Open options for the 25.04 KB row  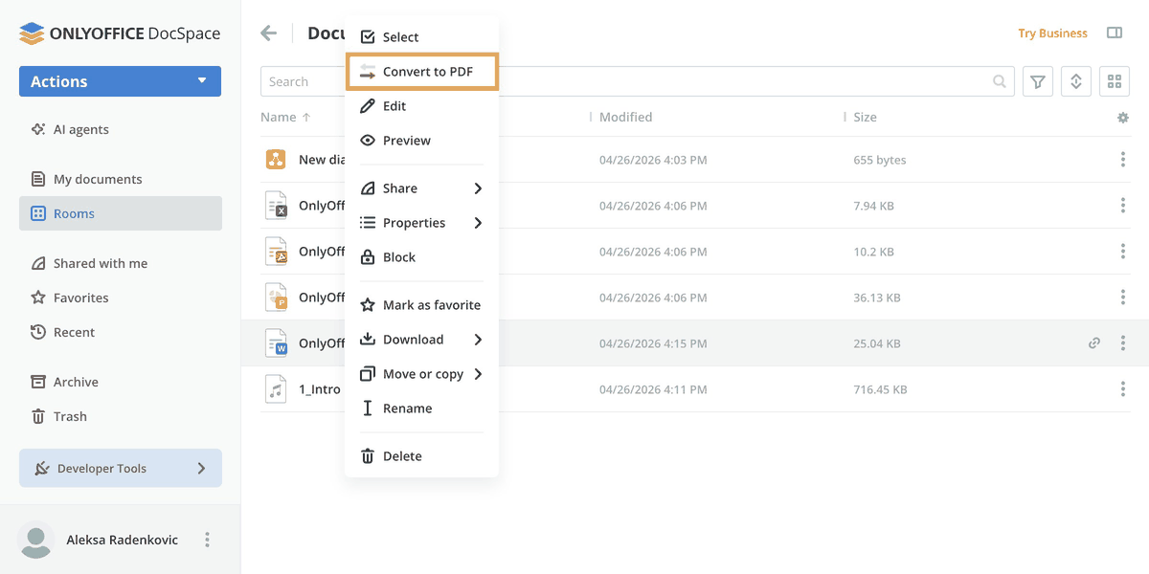(1123, 343)
